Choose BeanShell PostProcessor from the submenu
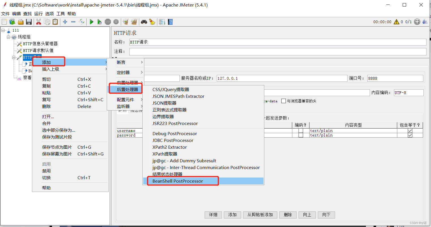 pos(203,181)
